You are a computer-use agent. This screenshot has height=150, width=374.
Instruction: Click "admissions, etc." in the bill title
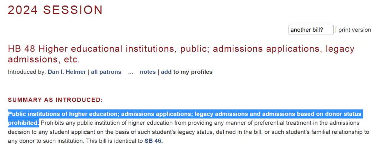coord(44,60)
